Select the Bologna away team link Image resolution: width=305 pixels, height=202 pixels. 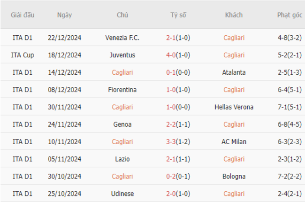tap(234, 176)
